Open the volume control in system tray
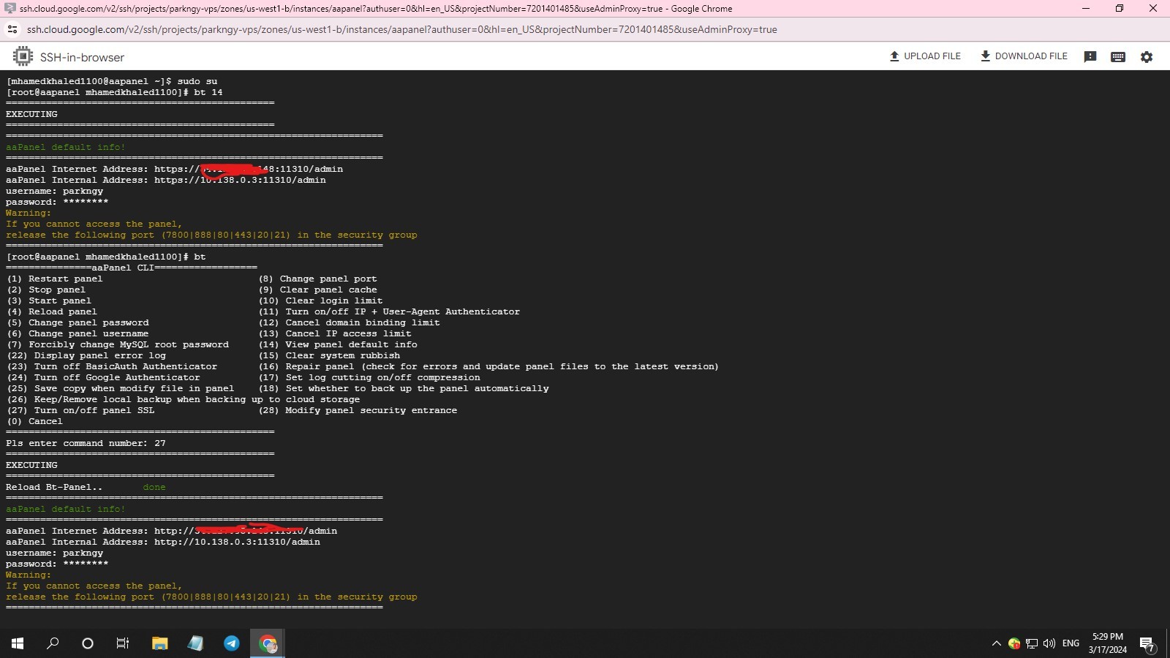Screen dimensions: 1170x658 coord(1049,643)
